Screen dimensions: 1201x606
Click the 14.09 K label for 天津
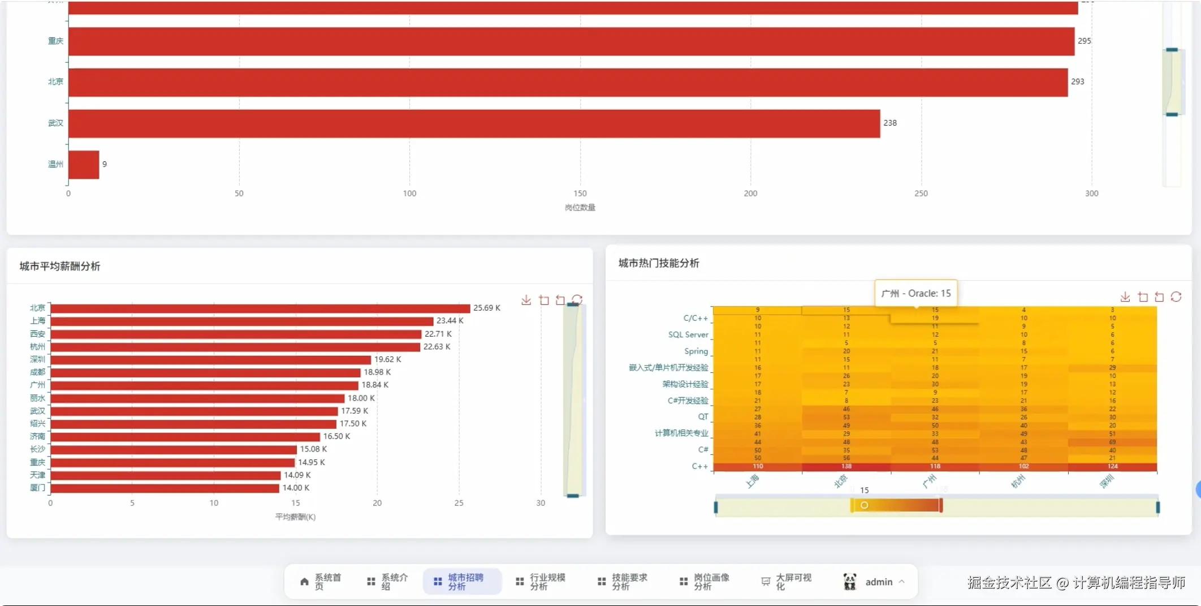coord(297,475)
